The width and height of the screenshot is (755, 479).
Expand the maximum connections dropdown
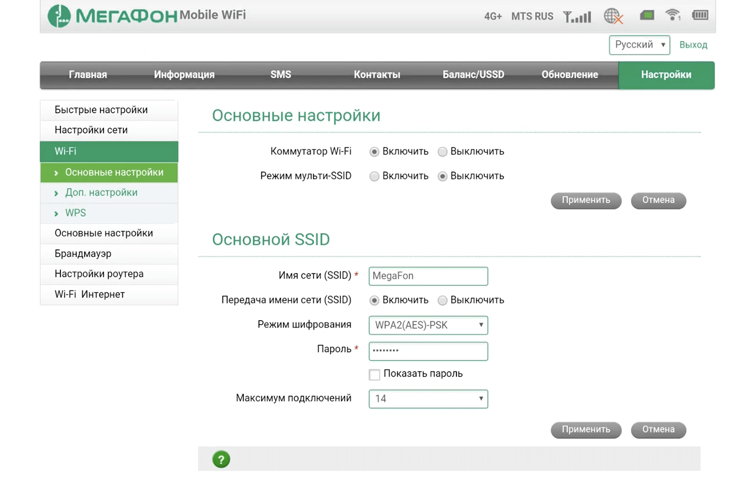tap(428, 399)
